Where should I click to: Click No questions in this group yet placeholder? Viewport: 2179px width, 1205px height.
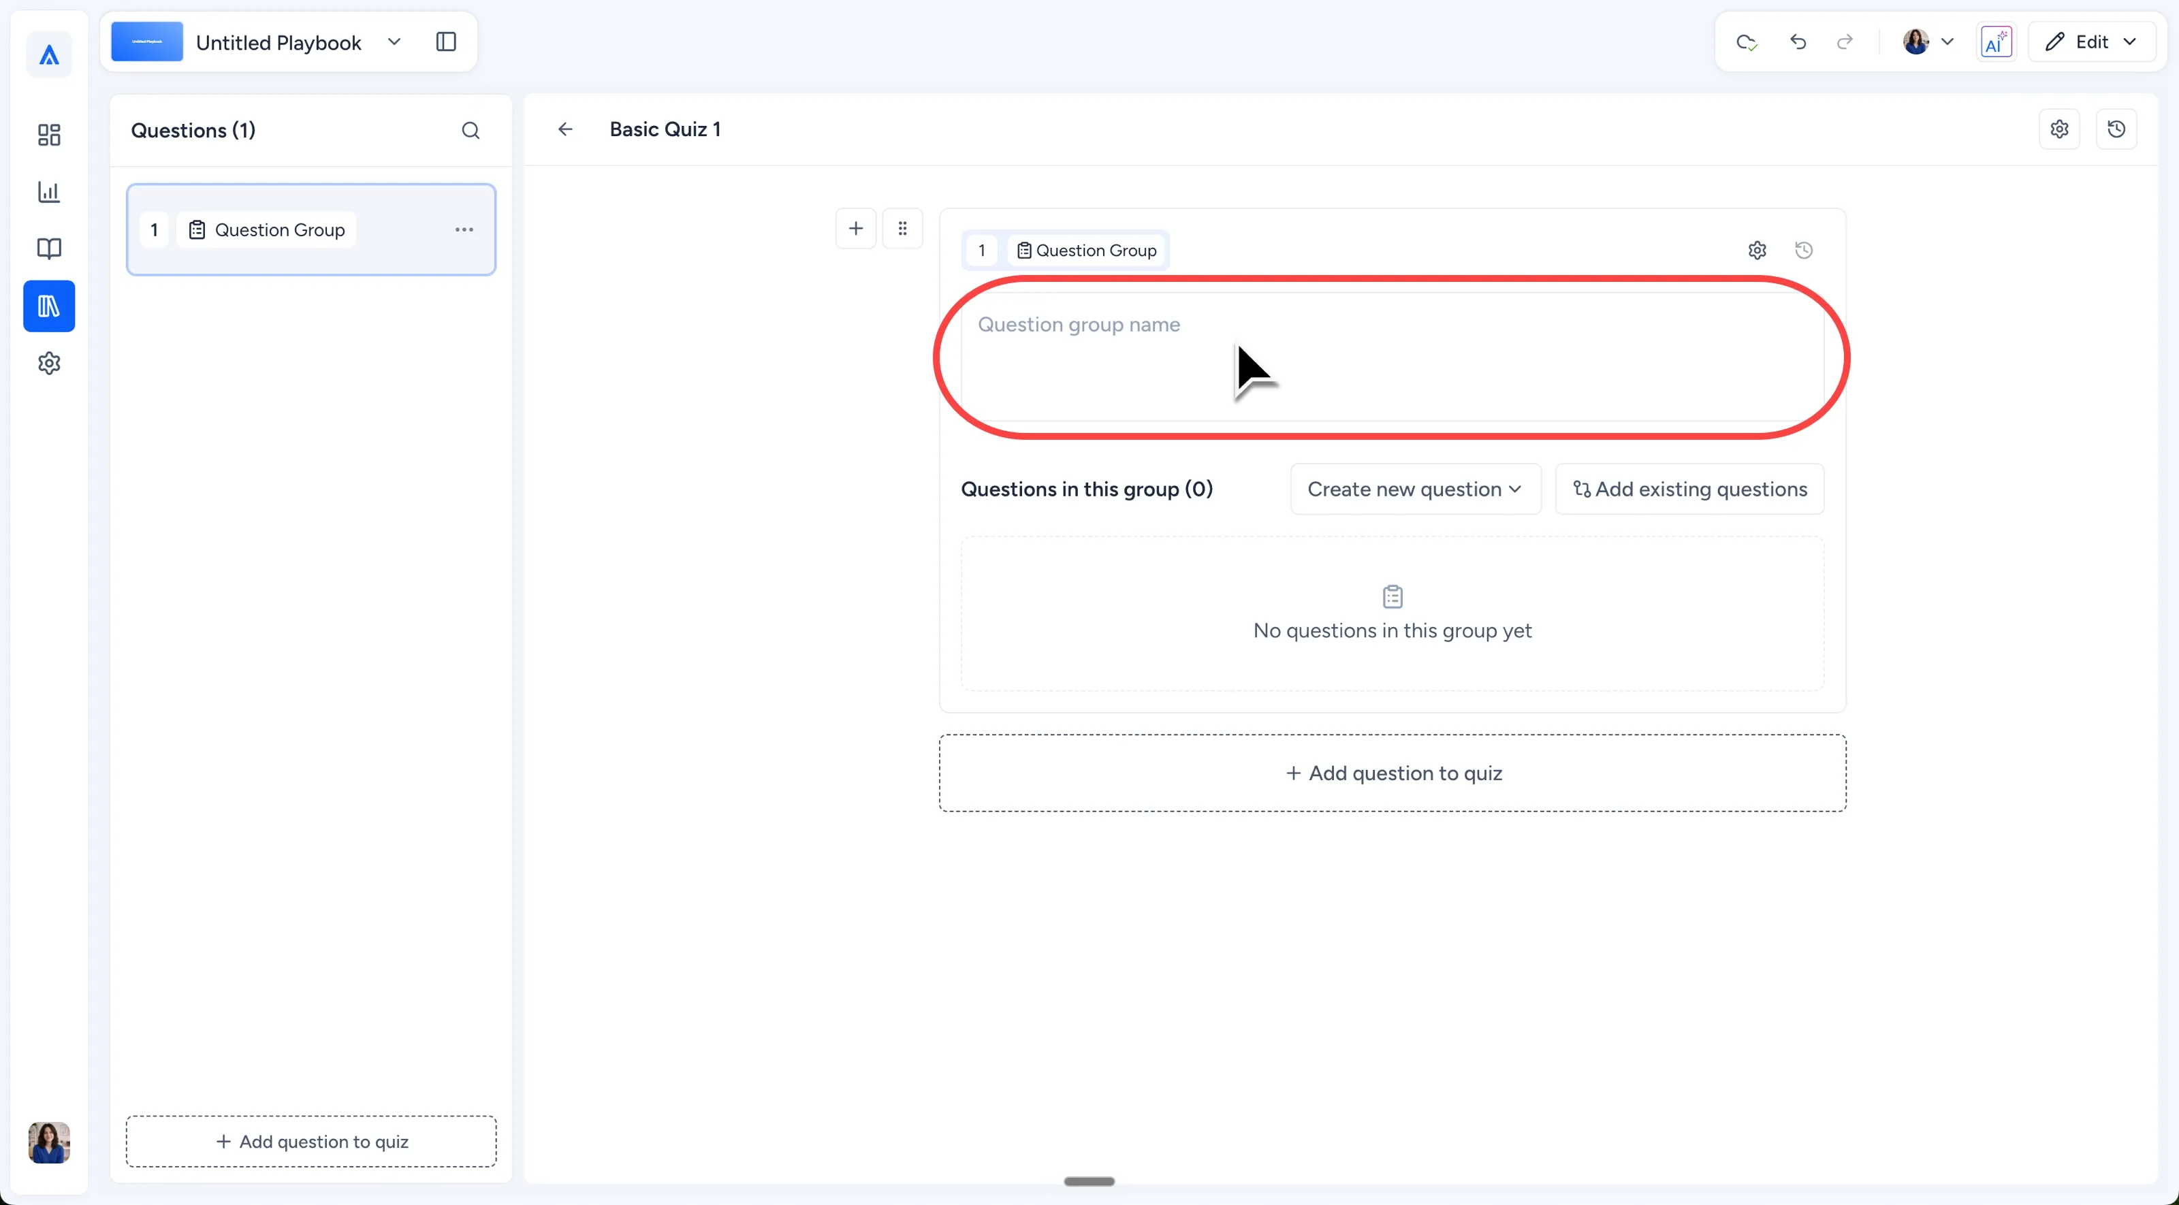pos(1393,613)
